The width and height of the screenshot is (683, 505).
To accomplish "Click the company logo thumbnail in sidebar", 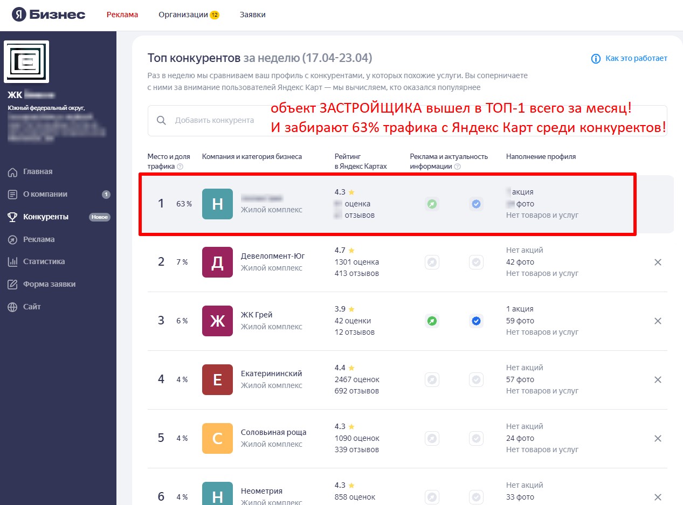I will click(26, 62).
